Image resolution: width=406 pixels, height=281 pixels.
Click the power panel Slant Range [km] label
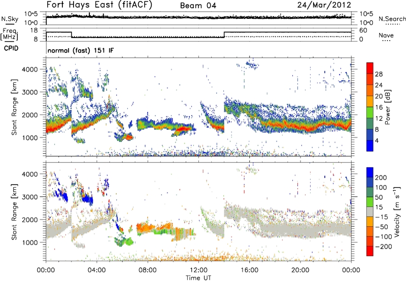point(14,107)
